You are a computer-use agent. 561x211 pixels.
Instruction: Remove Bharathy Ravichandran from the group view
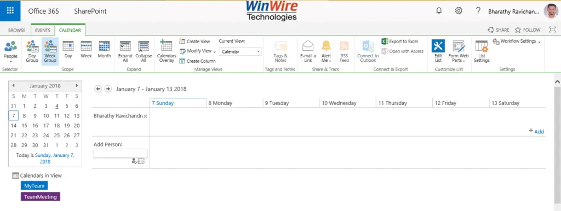point(145,116)
